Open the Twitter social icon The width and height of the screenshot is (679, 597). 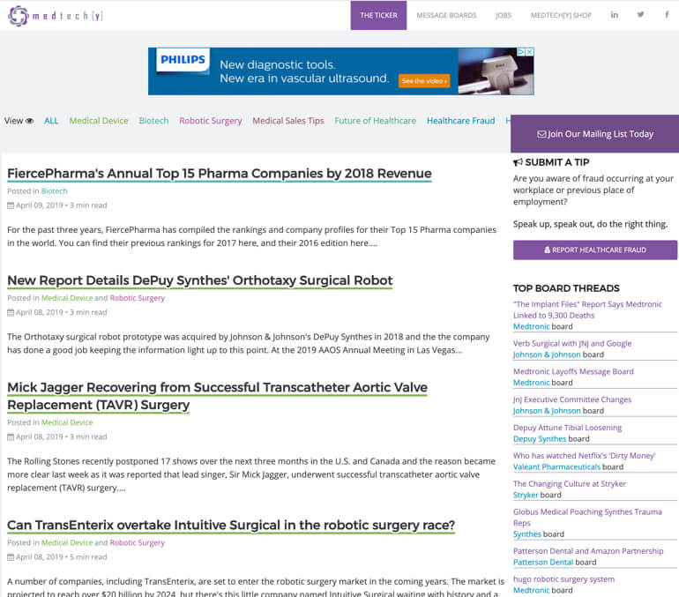(x=641, y=15)
